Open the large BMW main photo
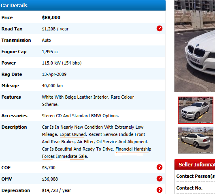The width and height of the screenshot is (215, 194). 195,46
